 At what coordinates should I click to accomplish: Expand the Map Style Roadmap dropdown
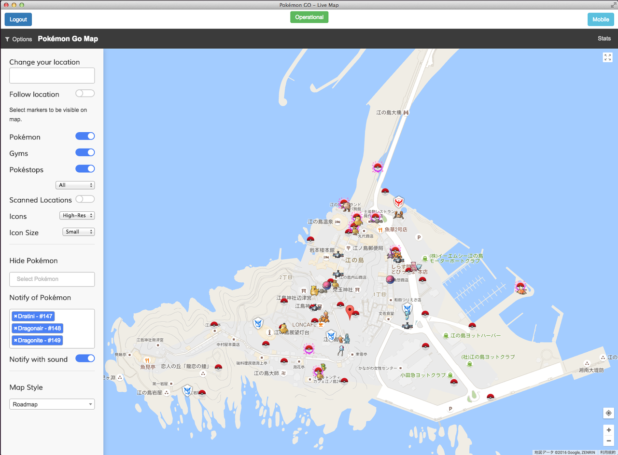[52, 404]
